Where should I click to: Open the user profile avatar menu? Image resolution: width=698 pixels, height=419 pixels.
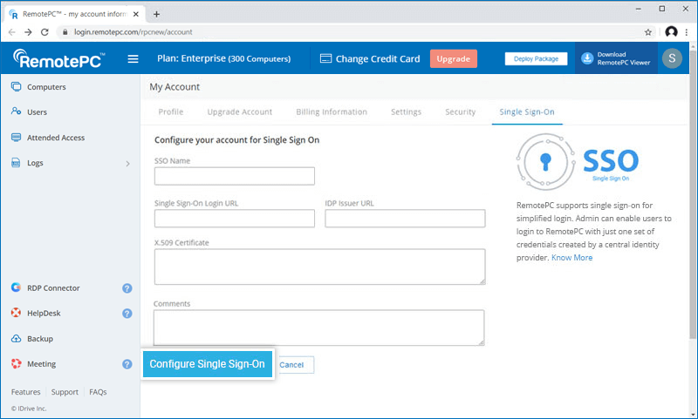pos(671,58)
